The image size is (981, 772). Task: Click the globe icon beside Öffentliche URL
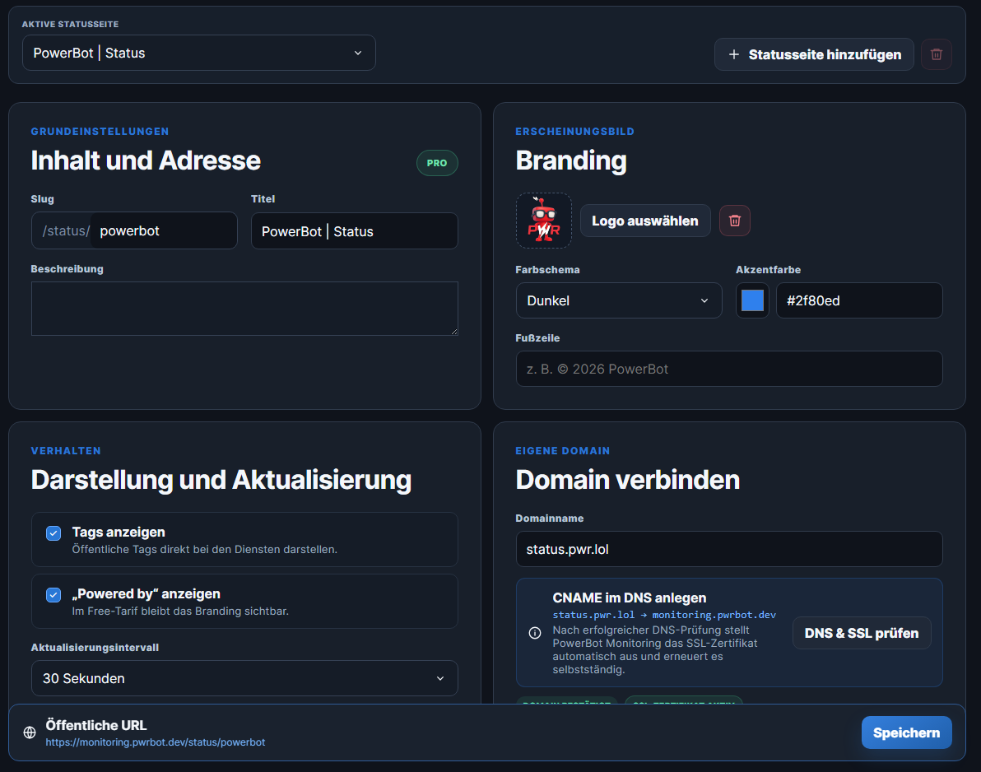pos(30,732)
